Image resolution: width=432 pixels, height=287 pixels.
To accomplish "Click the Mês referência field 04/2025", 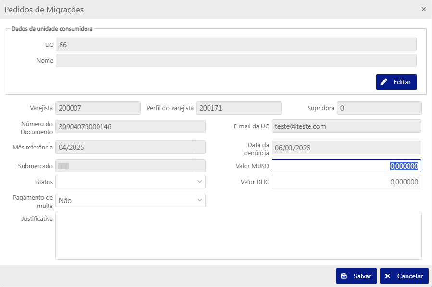I will (130, 147).
